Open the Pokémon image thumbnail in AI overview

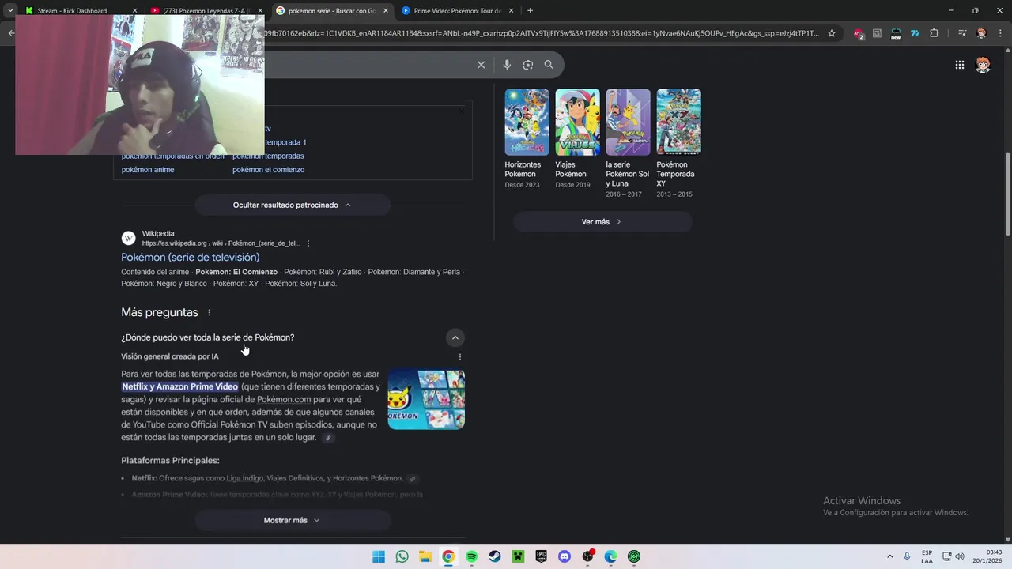point(426,400)
